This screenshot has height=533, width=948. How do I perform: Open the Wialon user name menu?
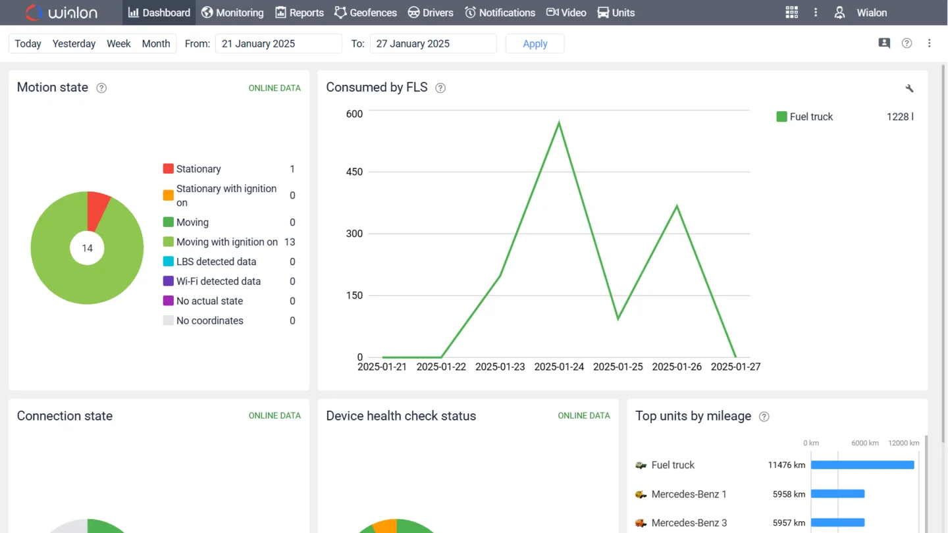click(x=872, y=13)
